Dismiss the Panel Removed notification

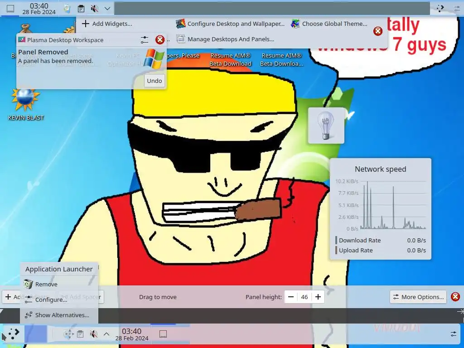pyautogui.click(x=160, y=40)
